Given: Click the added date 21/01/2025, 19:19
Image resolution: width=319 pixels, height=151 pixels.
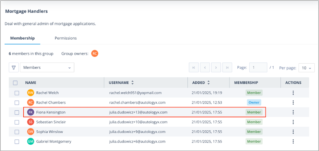Looking at the screenshot, I should click(x=207, y=93).
